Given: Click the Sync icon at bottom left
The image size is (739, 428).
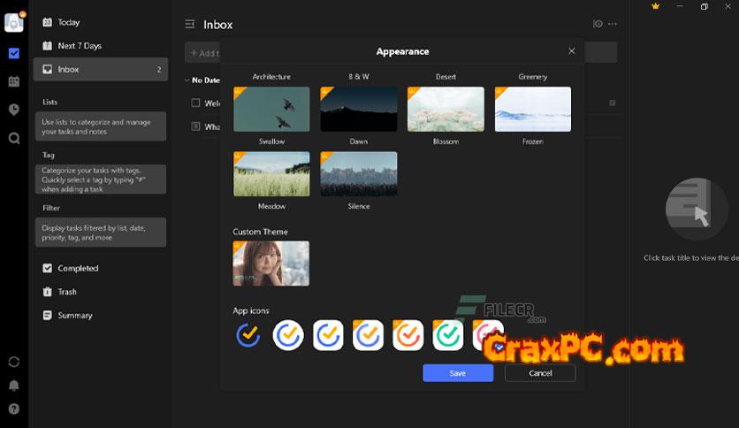Looking at the screenshot, I should click(x=14, y=362).
